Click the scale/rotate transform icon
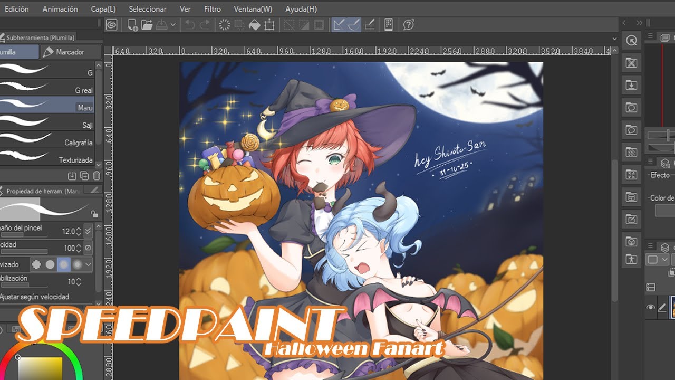Viewport: 675px width, 380px height. (x=269, y=25)
